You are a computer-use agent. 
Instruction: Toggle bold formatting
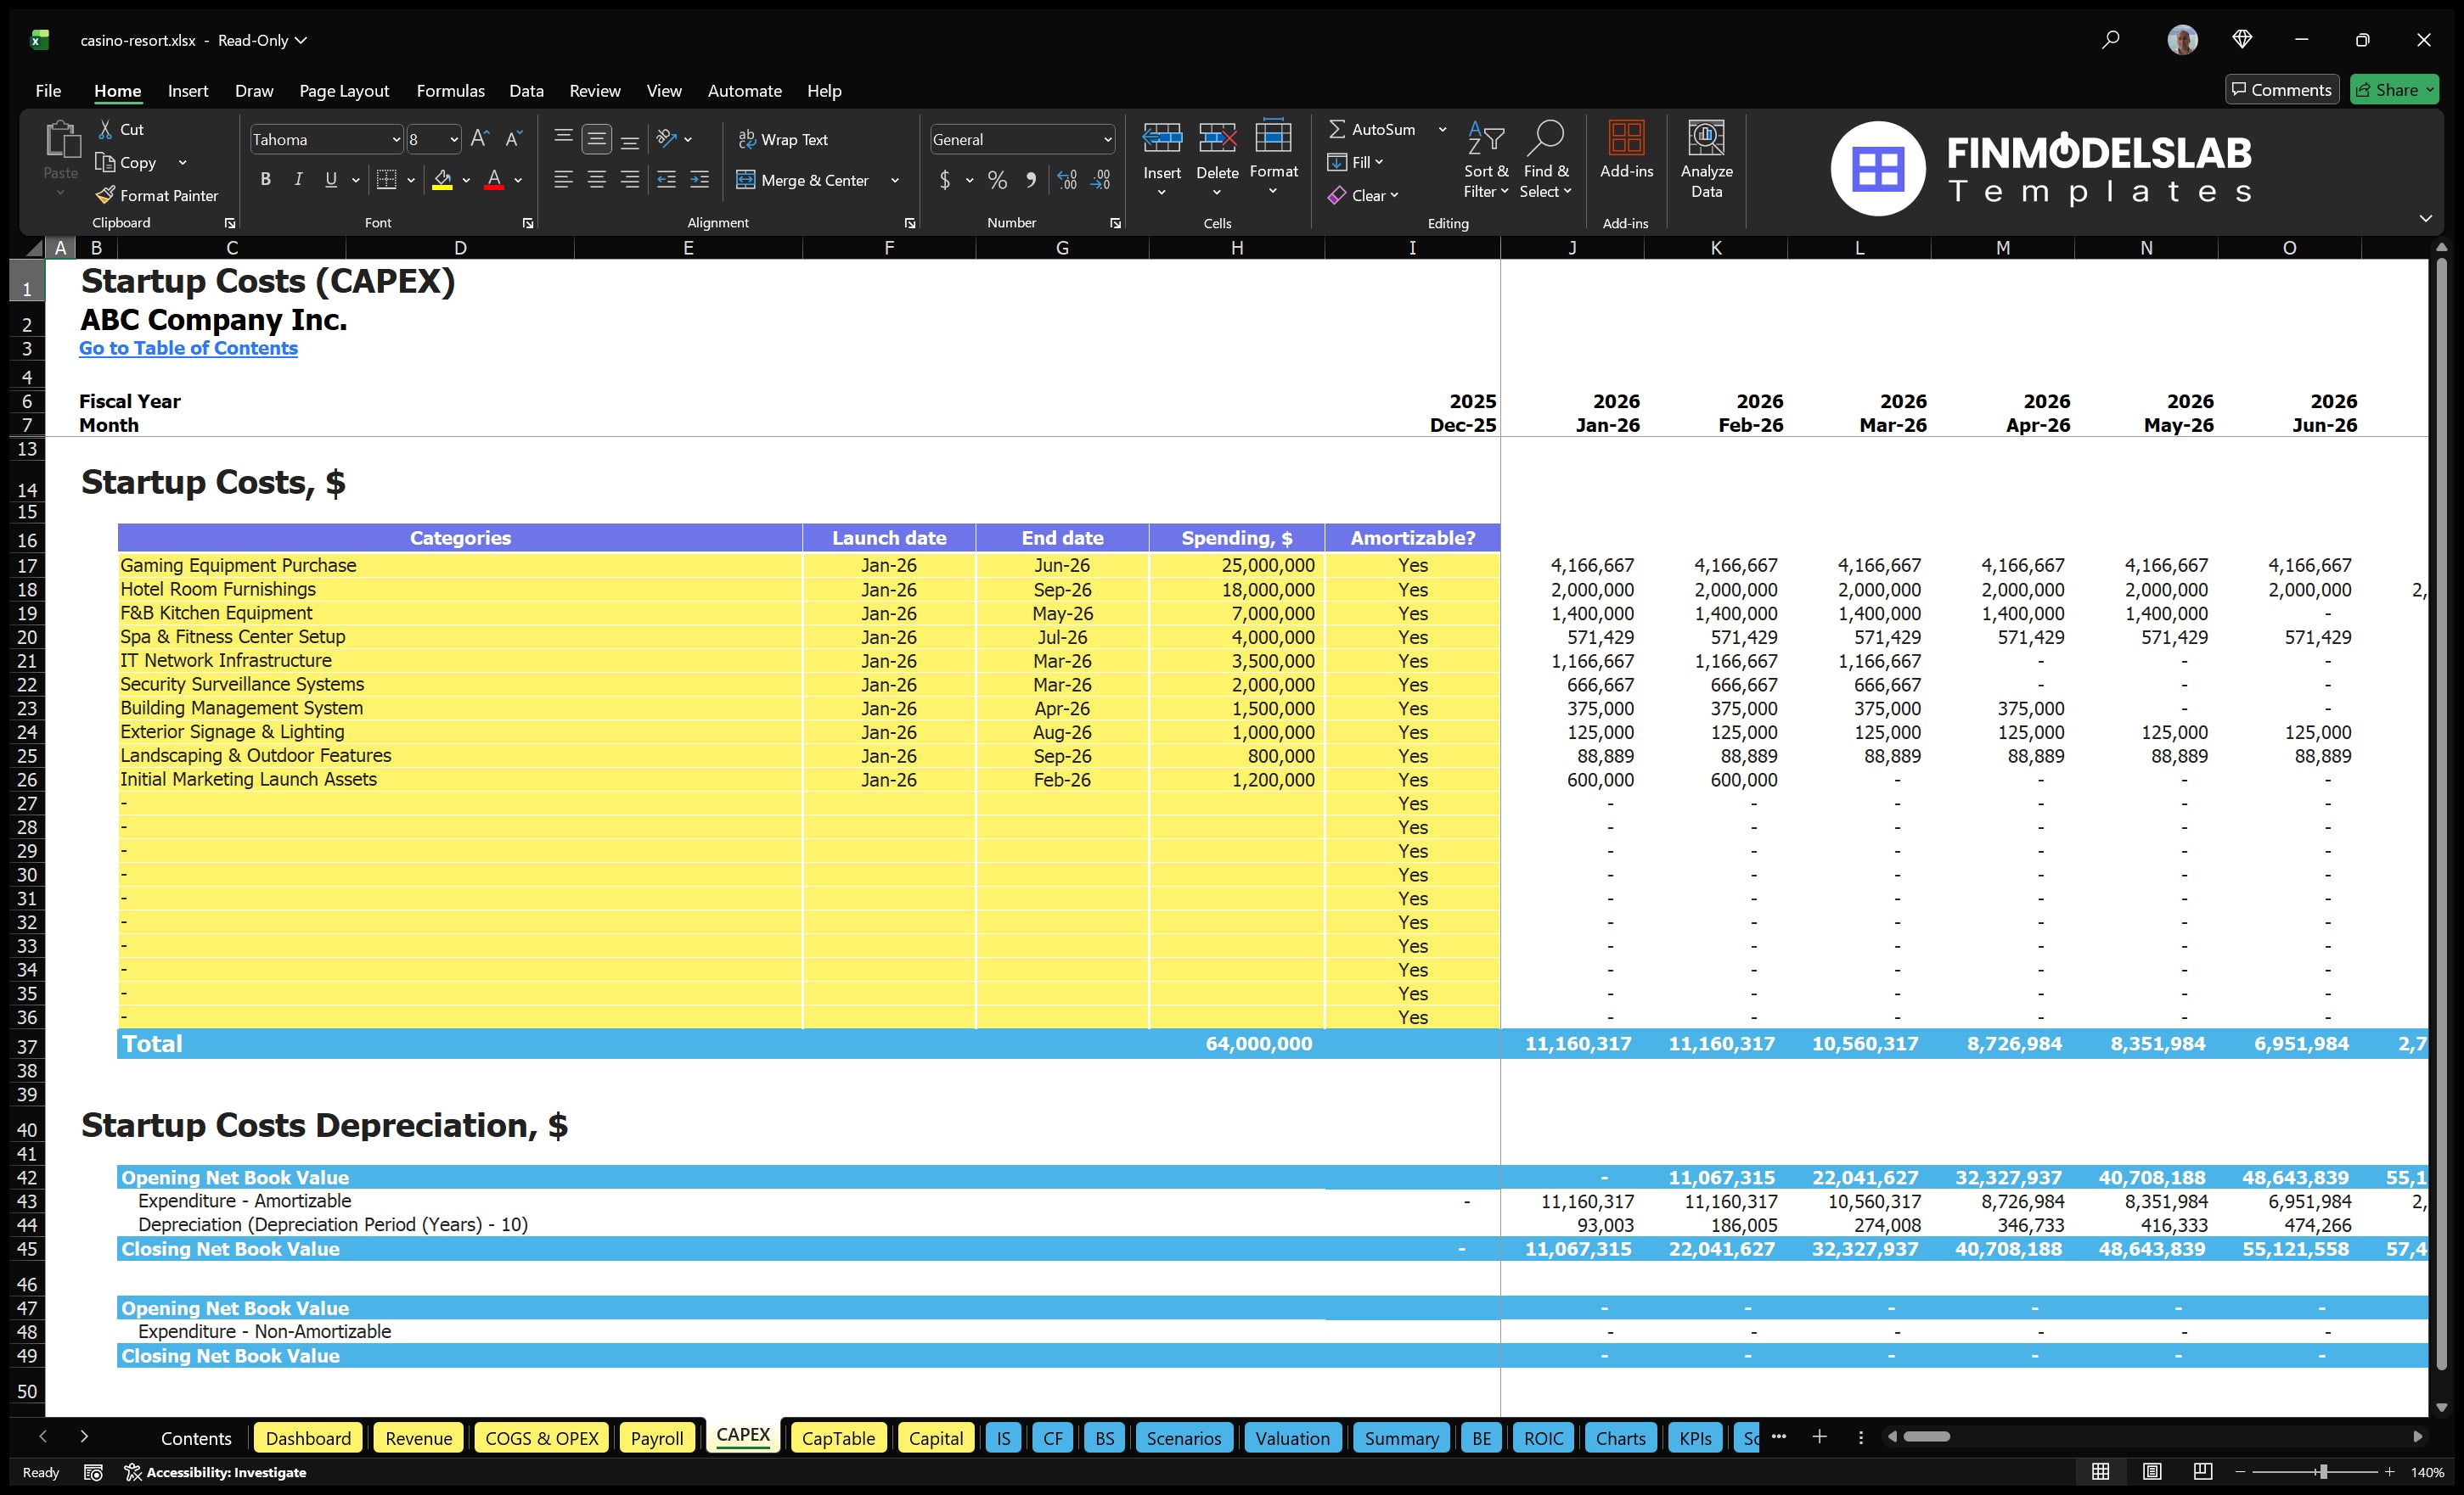(x=265, y=180)
